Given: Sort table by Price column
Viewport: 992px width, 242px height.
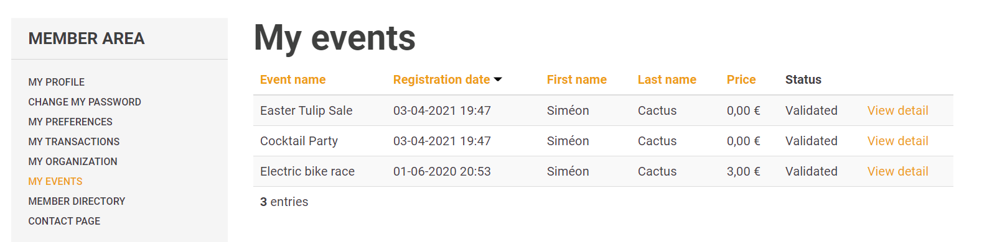Looking at the screenshot, I should [x=741, y=79].
